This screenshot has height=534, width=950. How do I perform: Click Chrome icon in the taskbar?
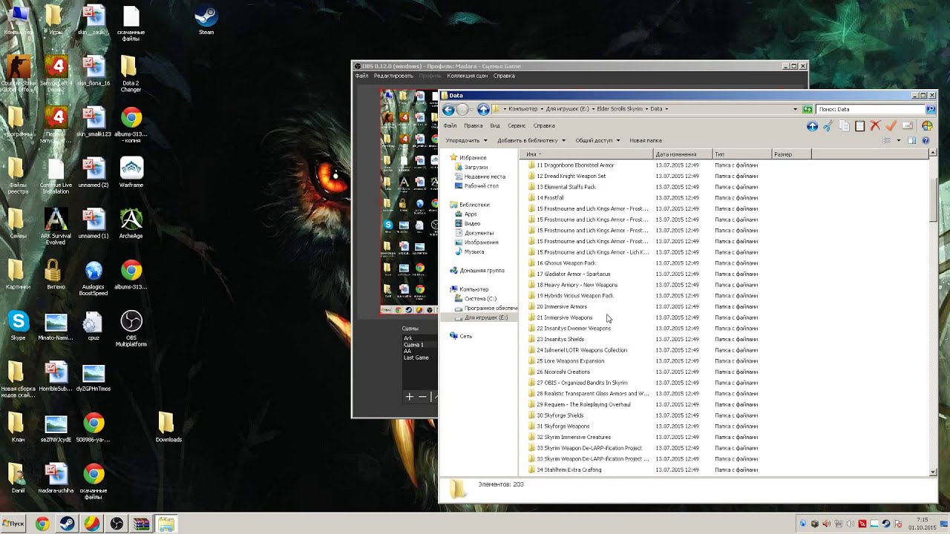click(x=42, y=524)
